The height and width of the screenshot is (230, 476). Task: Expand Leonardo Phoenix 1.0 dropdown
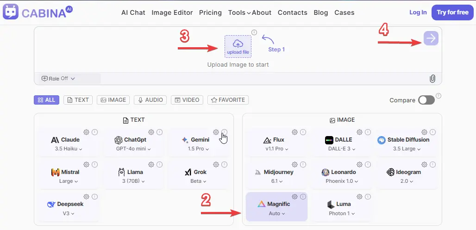click(x=342, y=181)
